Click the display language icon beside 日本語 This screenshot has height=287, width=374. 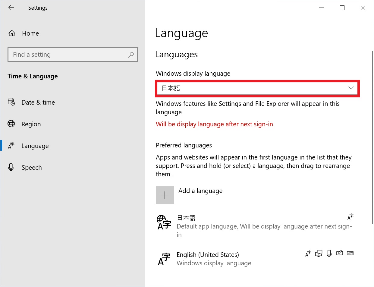pyautogui.click(x=350, y=217)
